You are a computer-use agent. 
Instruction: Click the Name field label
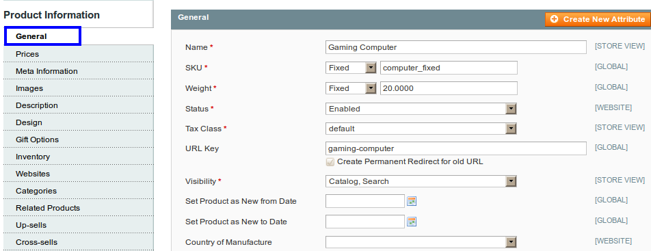pos(196,47)
